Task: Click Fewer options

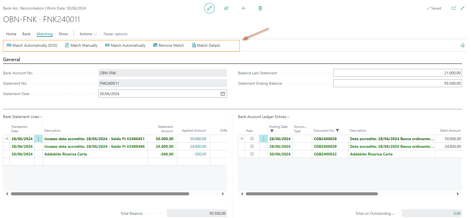Action: pyautogui.click(x=116, y=34)
